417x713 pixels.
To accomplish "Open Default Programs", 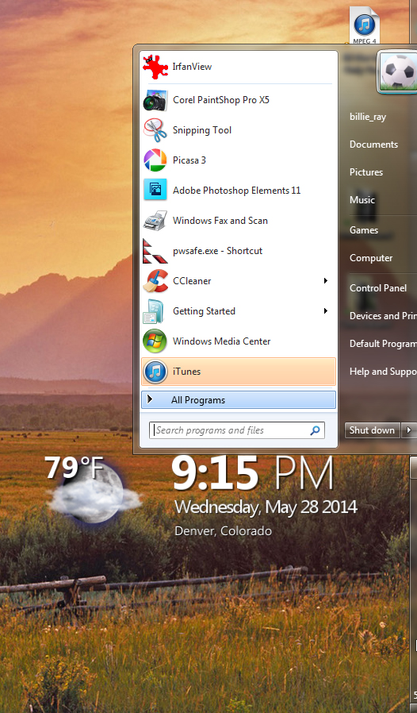I will point(383,344).
